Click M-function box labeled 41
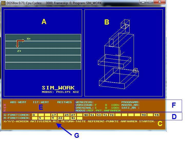The width and height of the screenshot is (187, 146). 73,118
